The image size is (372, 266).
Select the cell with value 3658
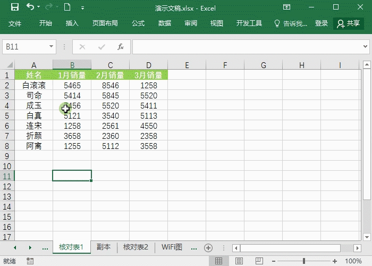[72, 136]
